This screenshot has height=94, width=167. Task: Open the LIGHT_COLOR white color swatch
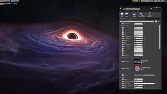click(144, 83)
